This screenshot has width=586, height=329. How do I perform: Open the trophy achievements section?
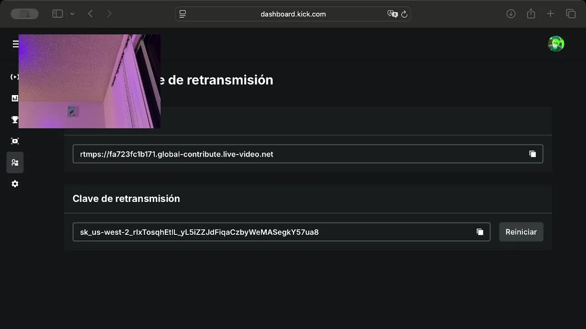[15, 120]
